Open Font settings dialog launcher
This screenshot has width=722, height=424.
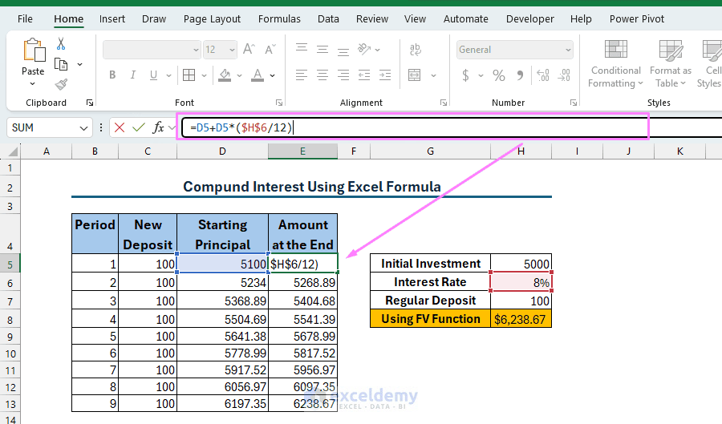pyautogui.click(x=279, y=103)
